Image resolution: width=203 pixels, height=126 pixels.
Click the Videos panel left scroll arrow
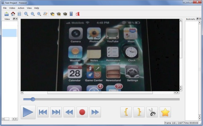click(x=3, y=119)
